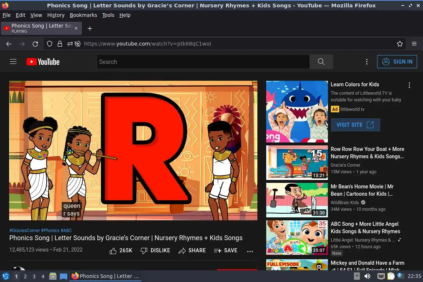Screen dimensions: 423x282
Task: Click the Phonics Song taskbar window entry
Action: [105, 276]
